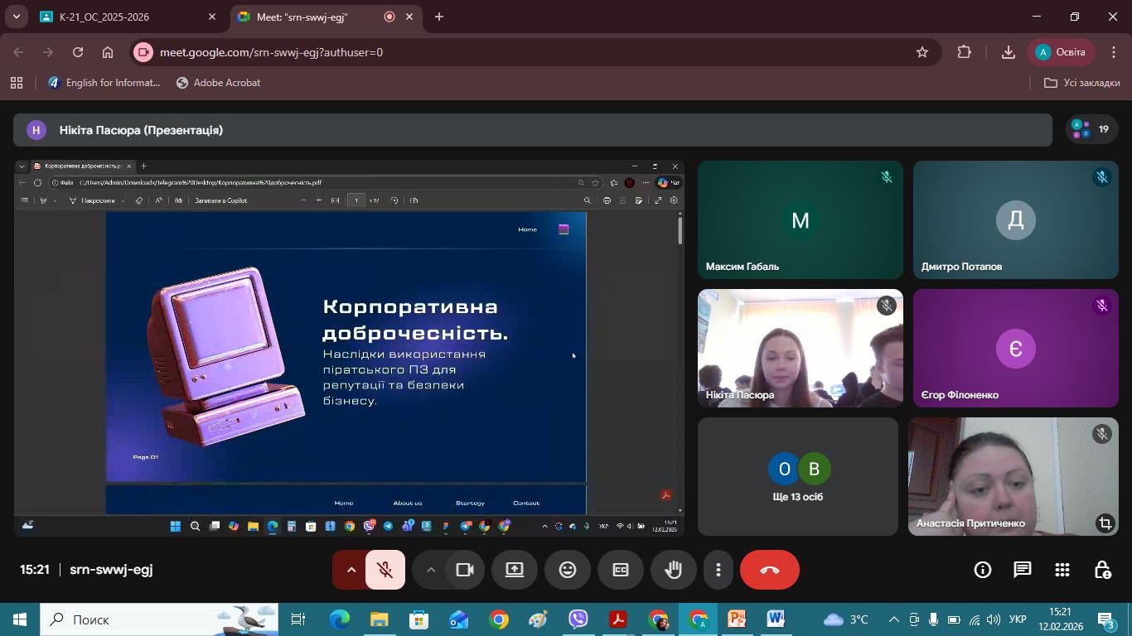Screen dimensions: 1132x636
Task: Show hidden system tray icons
Action: click(893, 619)
